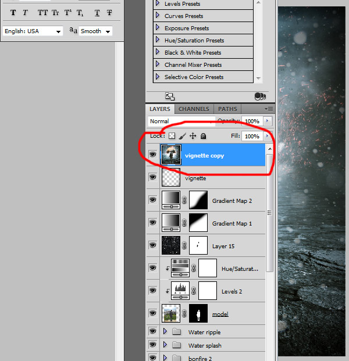
Task: Select Gradient Map 2 adjustment icon
Action: click(171, 200)
